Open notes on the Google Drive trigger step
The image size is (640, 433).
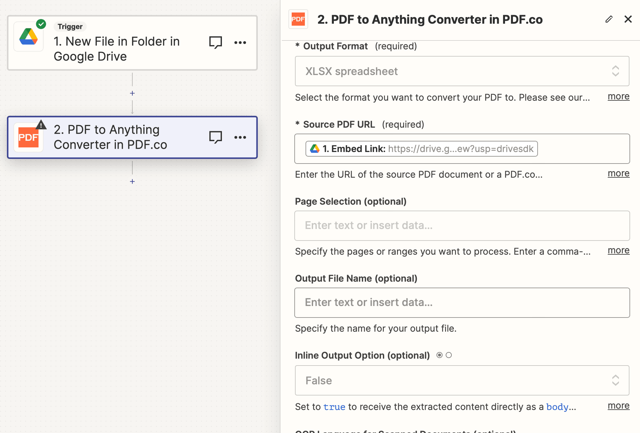click(216, 42)
